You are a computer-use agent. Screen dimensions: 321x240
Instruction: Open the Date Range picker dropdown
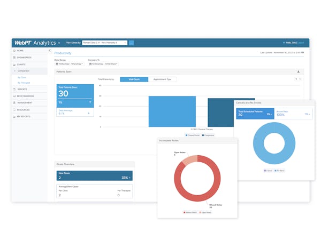coord(70,64)
